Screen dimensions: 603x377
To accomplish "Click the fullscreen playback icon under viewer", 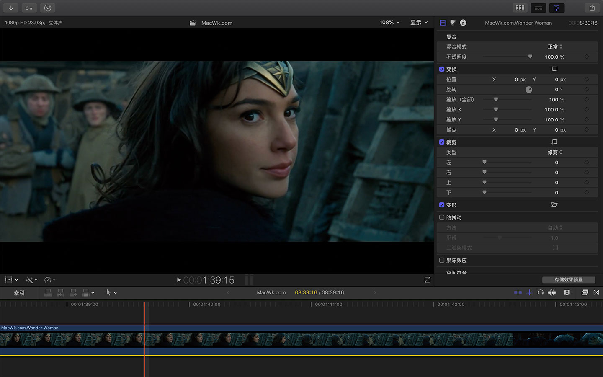I will pos(427,280).
